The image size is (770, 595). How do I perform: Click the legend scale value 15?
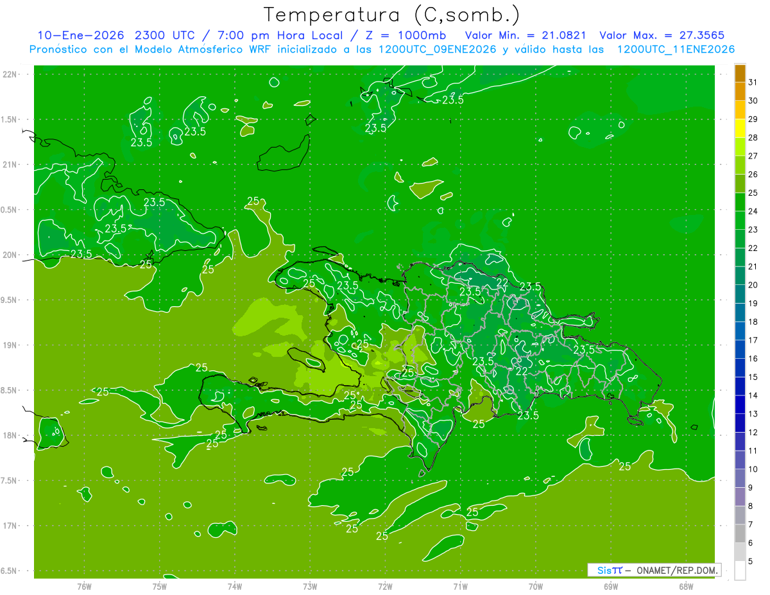pyautogui.click(x=753, y=377)
